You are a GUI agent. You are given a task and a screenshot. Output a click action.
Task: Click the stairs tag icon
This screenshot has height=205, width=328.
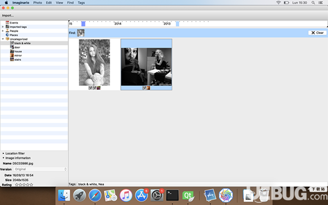point(12,60)
